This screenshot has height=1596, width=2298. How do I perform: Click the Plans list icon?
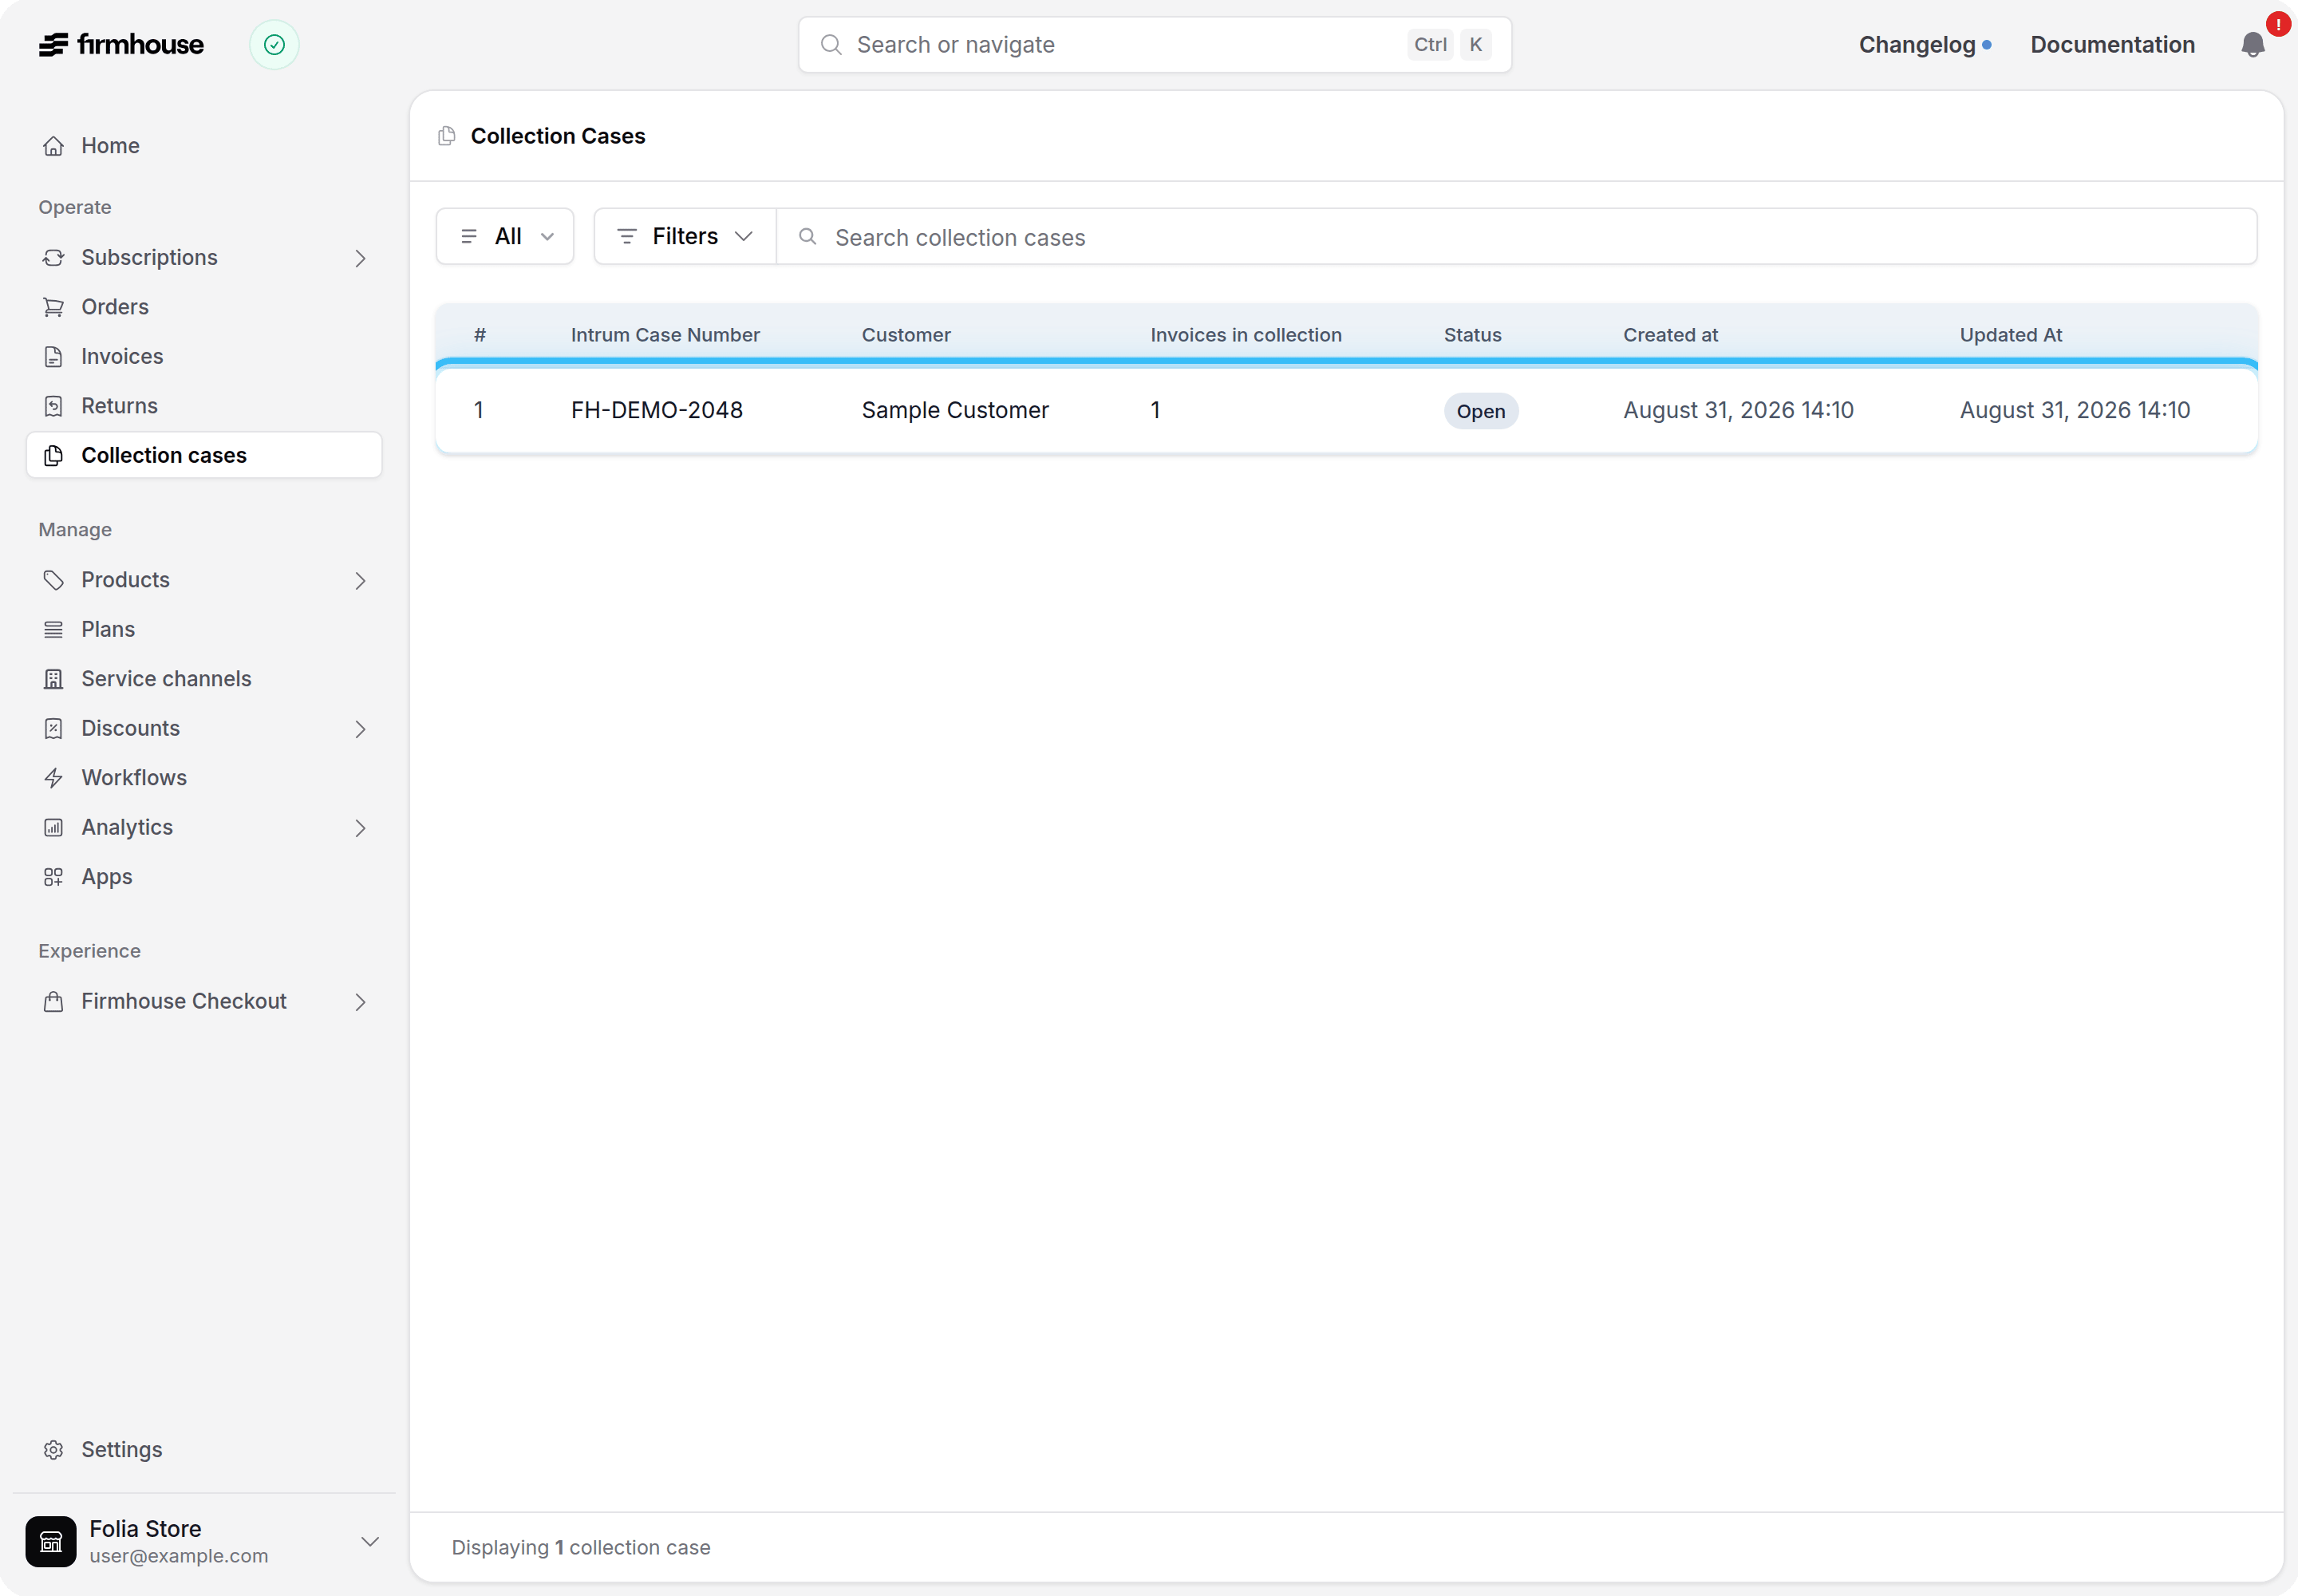coord(54,630)
